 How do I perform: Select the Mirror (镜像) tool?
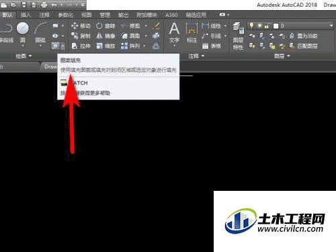click(106, 36)
